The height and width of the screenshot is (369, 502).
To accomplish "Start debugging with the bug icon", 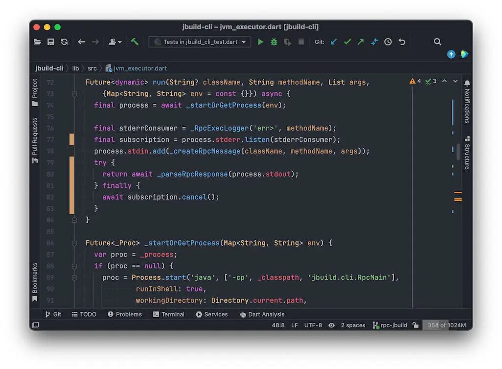I will (274, 42).
